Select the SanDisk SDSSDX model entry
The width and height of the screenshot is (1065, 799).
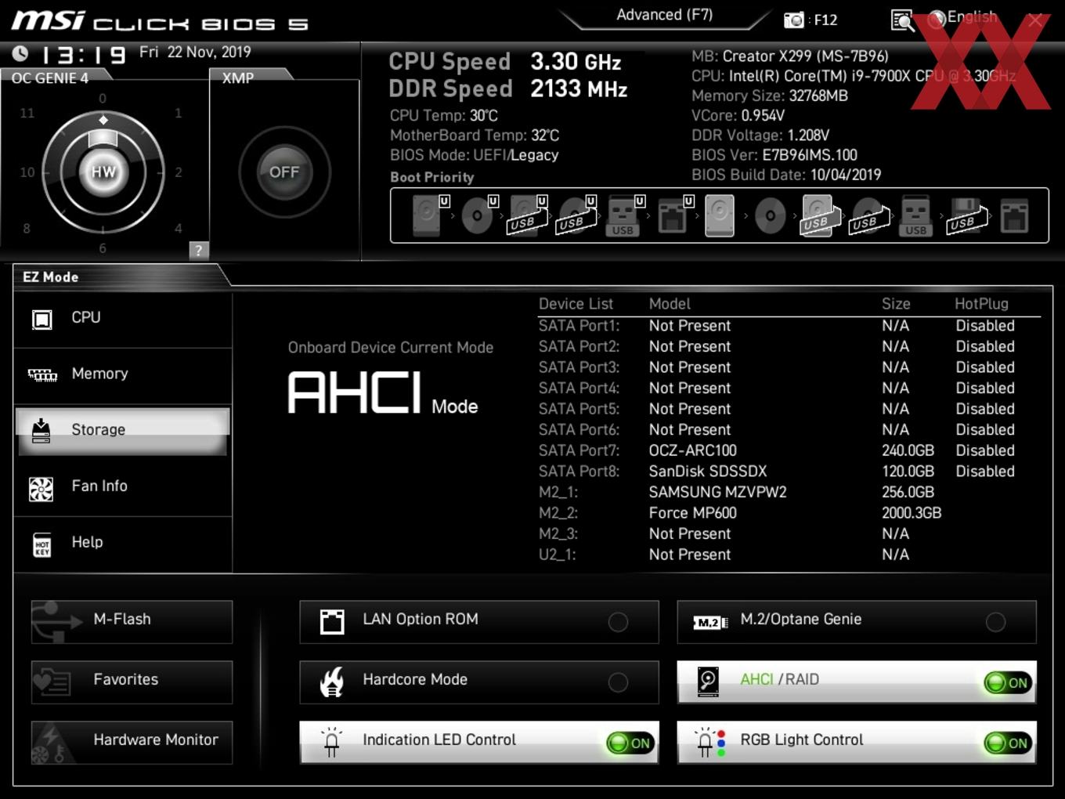[x=708, y=472]
